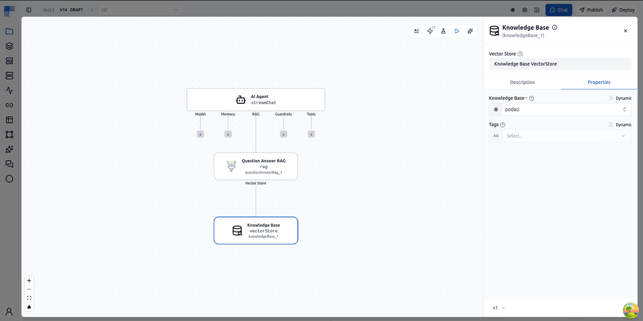Open the gear settings icon in header
The height and width of the screenshot is (321, 643).
click(525, 10)
